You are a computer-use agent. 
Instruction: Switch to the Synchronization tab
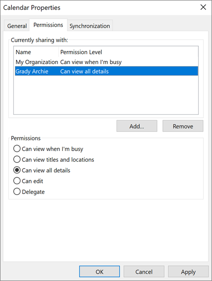(90, 26)
